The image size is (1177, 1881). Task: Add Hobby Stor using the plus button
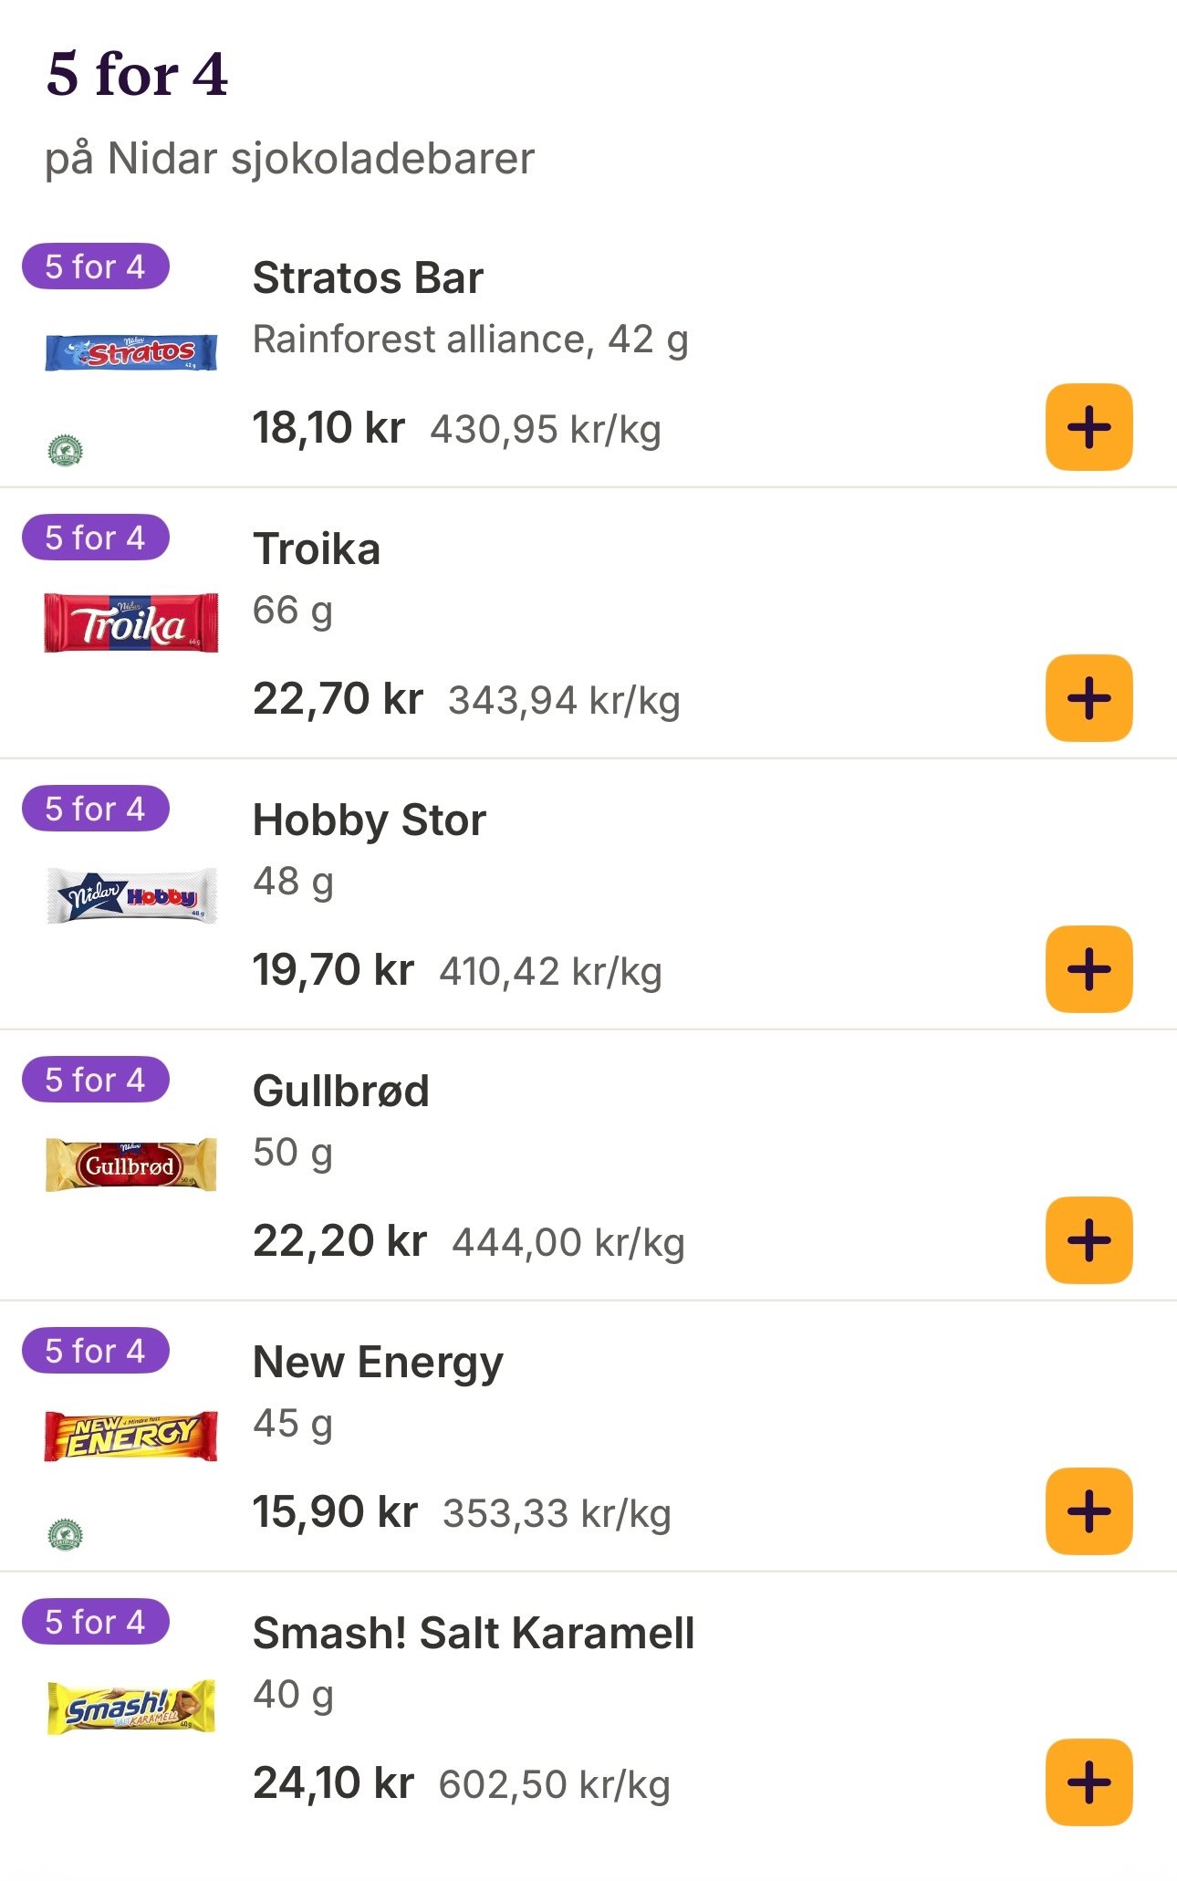pyautogui.click(x=1088, y=969)
